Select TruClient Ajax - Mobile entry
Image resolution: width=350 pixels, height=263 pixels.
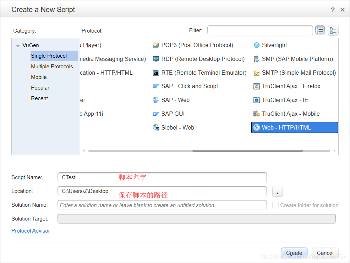[291, 114]
